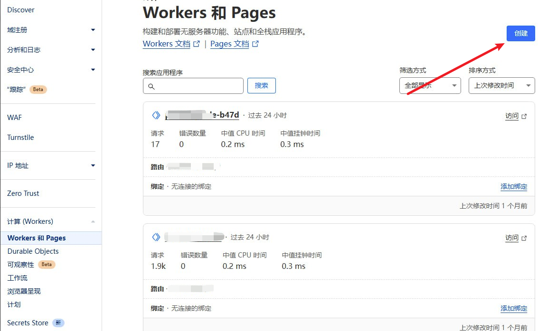Click worker icon of the 1.9k requests project
Image resolution: width=538 pixels, height=331 pixels.
pos(156,237)
